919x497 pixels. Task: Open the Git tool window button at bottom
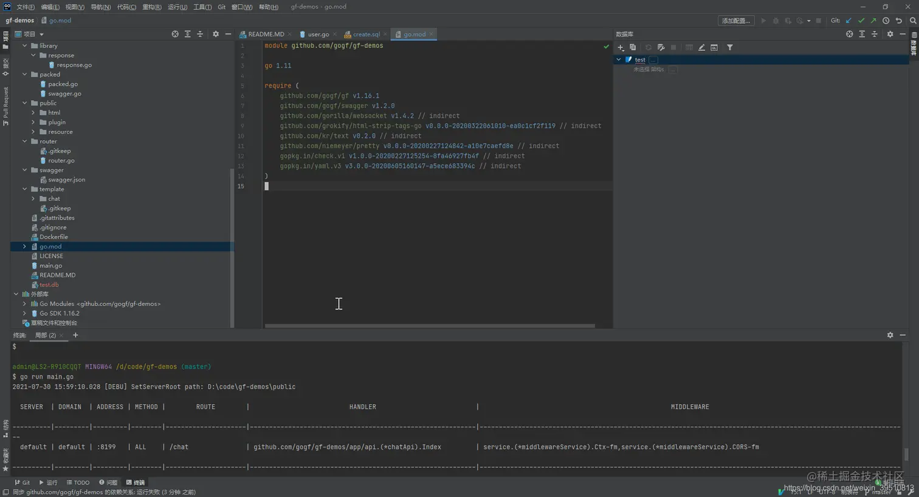(x=22, y=482)
